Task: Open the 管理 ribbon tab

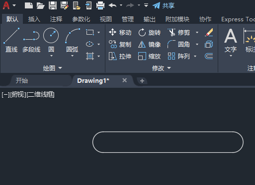Action: (x=128, y=19)
